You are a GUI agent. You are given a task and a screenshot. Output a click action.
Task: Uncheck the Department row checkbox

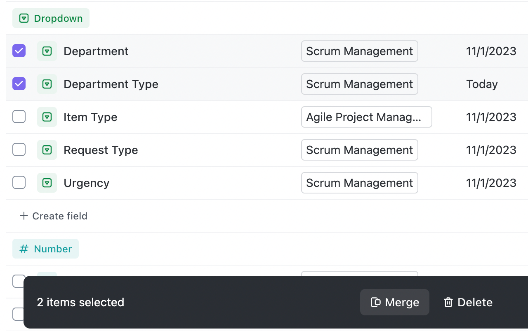point(19,51)
